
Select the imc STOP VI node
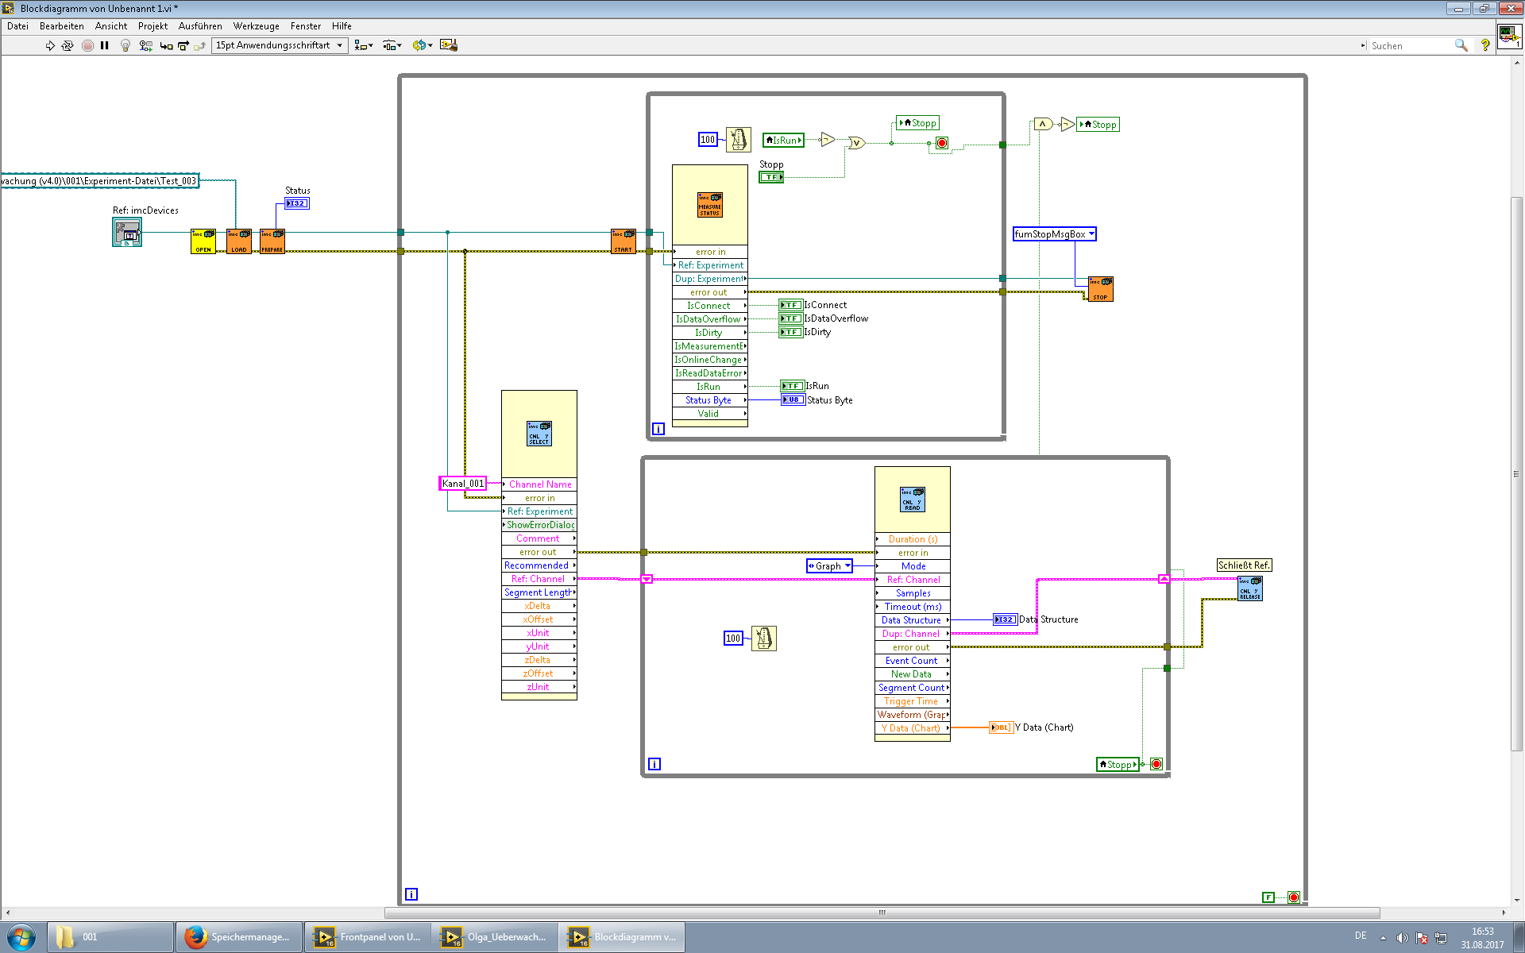coord(1100,289)
